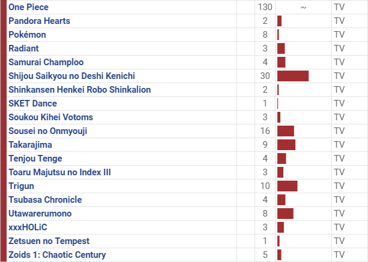Open Toaru Majutsu no Index III

click(x=59, y=172)
